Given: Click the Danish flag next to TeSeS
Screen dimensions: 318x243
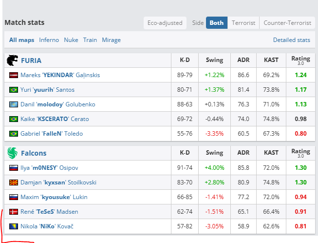Looking at the screenshot, I should (14, 212).
